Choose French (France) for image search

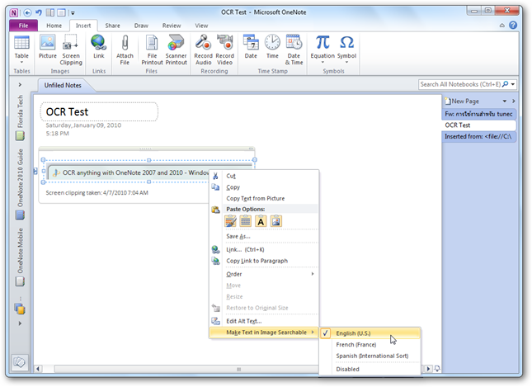[370, 345]
